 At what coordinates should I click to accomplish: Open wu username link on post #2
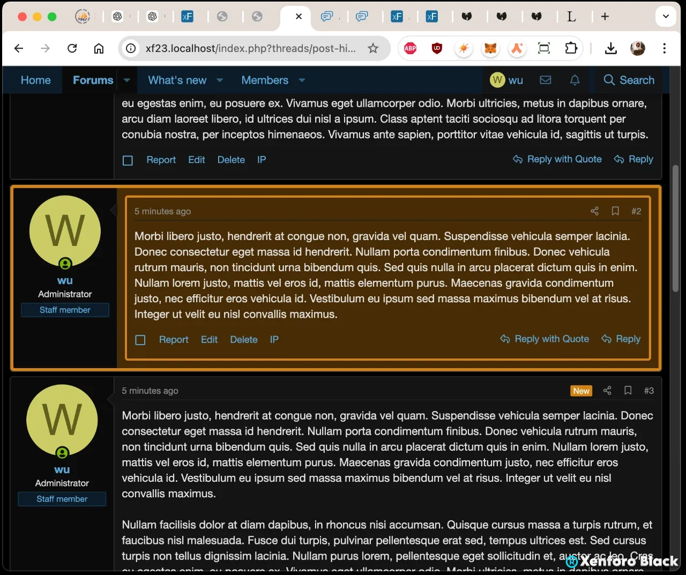[65, 281]
